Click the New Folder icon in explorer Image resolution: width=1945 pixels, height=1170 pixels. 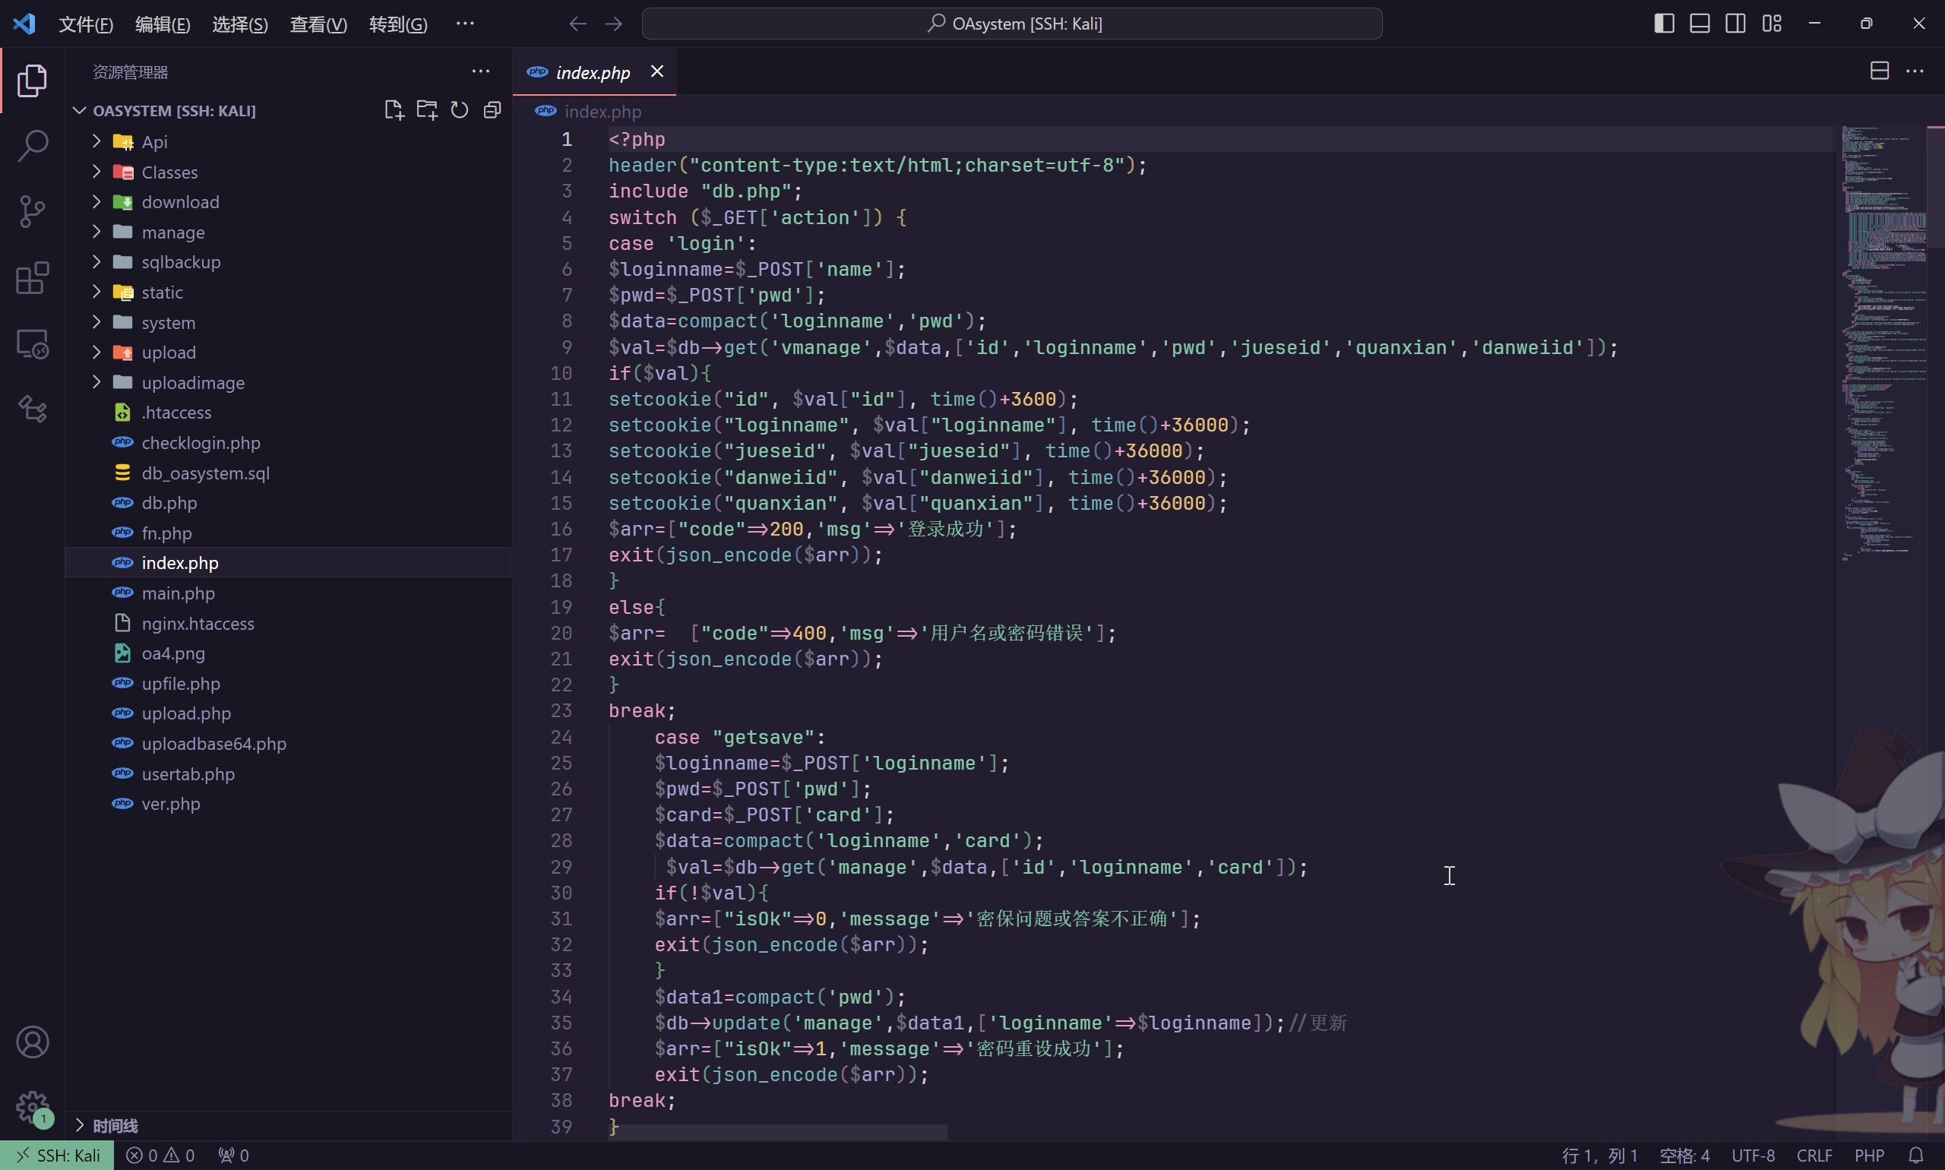pos(426,110)
